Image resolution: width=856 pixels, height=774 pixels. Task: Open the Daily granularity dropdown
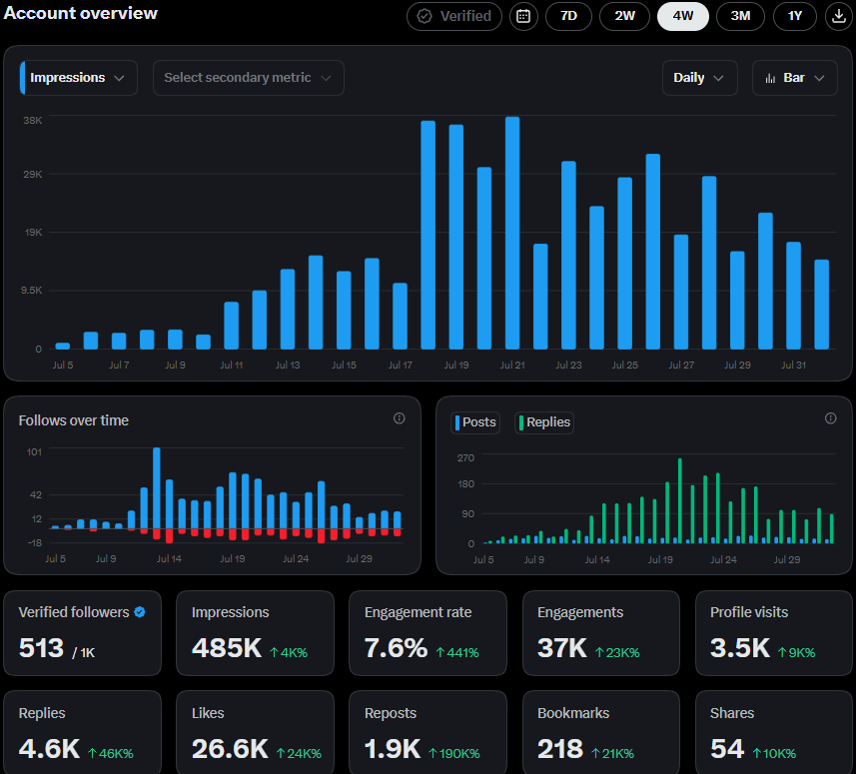pos(700,78)
